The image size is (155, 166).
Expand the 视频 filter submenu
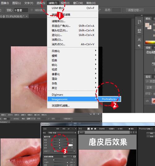pyautogui.click(x=73, y=69)
